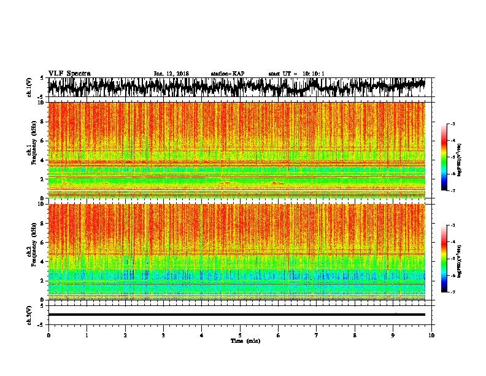Click time axis tick label "2"
The image size is (486, 376).
[125, 335]
